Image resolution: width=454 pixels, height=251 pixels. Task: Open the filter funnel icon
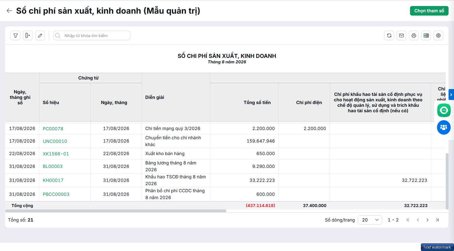point(16,36)
